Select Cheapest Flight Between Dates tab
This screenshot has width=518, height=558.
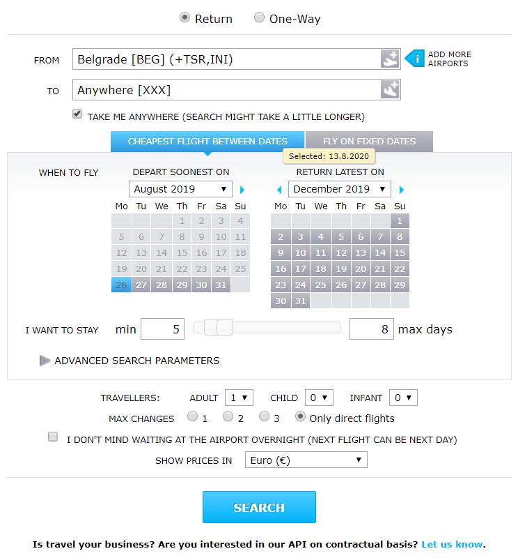click(207, 142)
